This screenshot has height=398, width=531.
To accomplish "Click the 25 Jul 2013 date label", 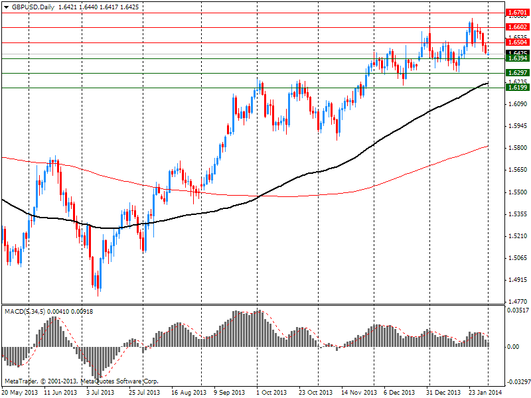I will (145, 392).
